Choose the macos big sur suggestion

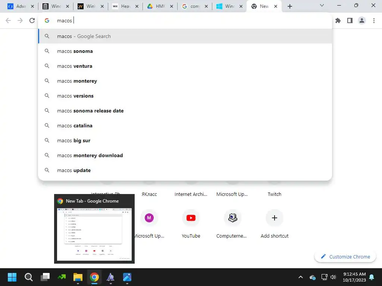185,140
